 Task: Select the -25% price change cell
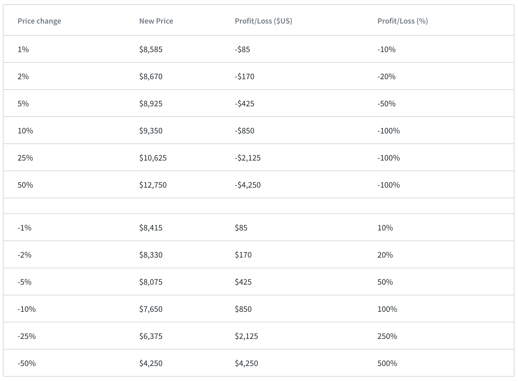point(26,336)
